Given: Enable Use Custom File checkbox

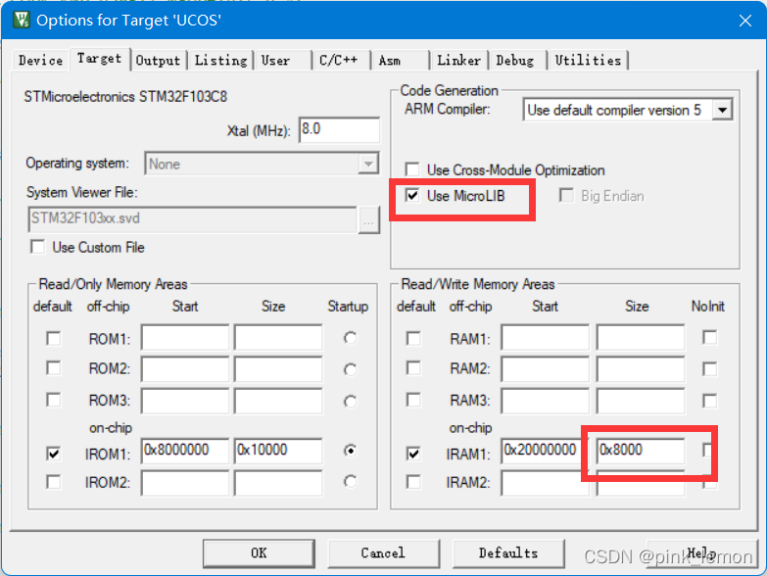Looking at the screenshot, I should click(37, 247).
